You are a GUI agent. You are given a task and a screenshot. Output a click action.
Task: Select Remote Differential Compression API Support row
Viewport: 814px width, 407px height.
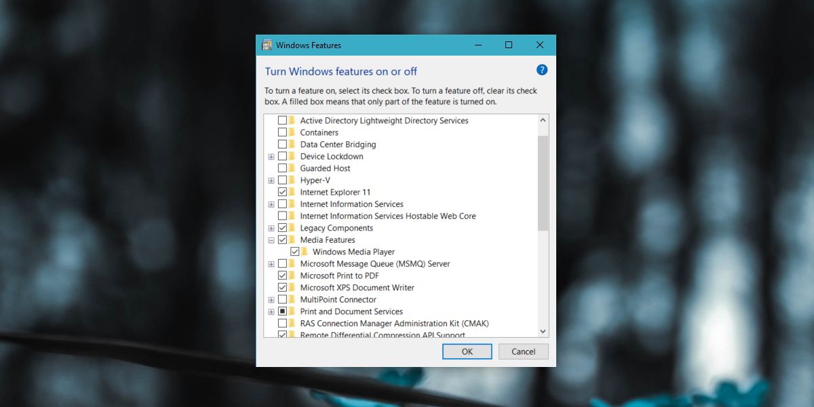tap(383, 335)
